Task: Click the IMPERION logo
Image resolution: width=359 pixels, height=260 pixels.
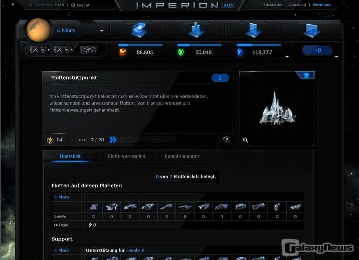Action: (x=177, y=5)
